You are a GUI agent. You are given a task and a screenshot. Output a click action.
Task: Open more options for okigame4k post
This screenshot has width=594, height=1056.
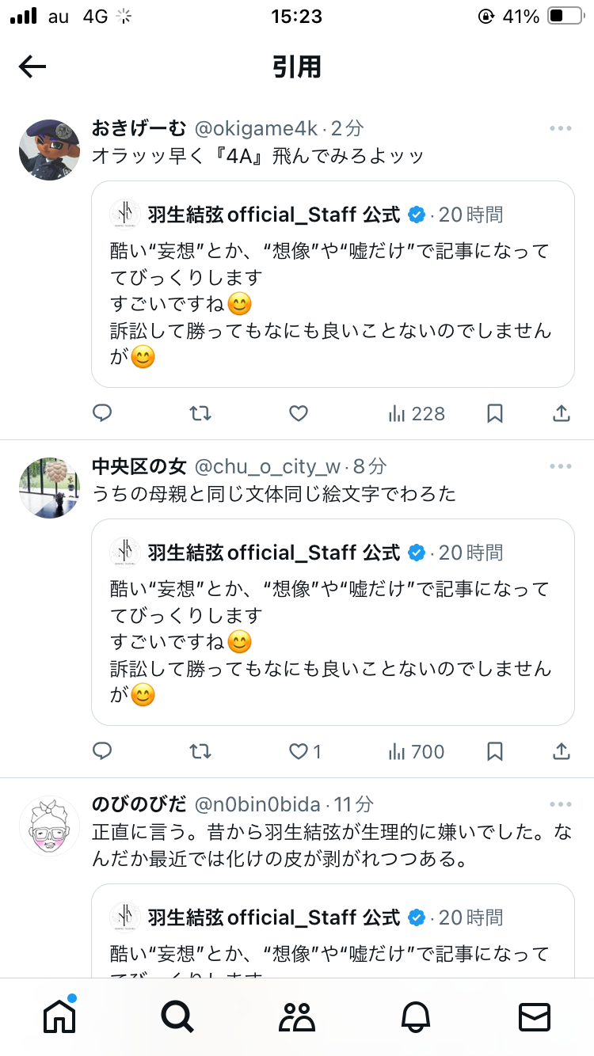561,128
